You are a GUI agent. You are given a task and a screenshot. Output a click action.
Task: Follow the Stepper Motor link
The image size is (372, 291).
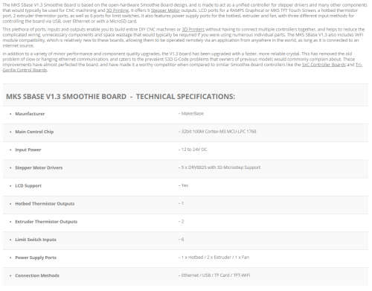click(x=165, y=10)
